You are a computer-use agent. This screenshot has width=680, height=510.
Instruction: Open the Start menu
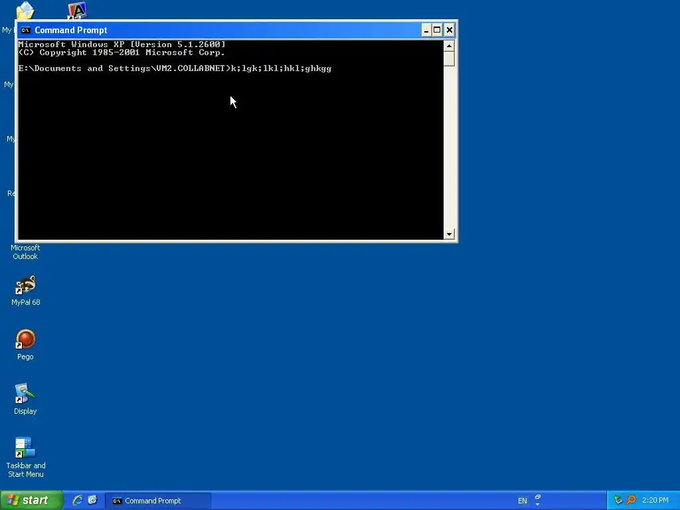[x=31, y=500]
